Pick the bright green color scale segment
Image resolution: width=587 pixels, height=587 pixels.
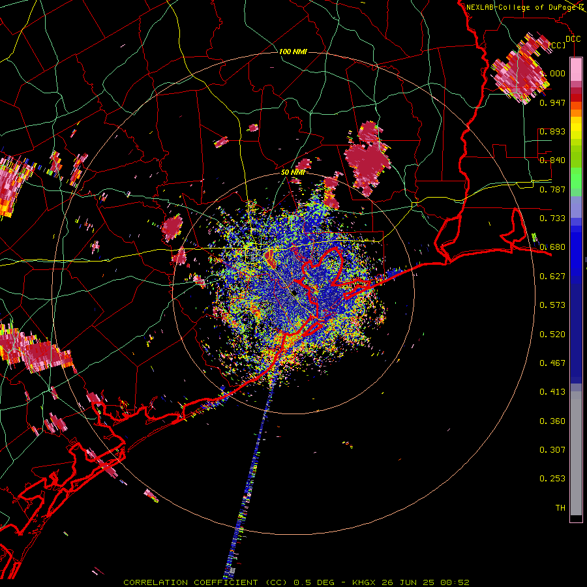coord(576,178)
